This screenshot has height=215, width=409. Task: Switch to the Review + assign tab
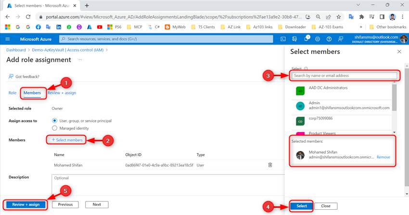tap(62, 93)
